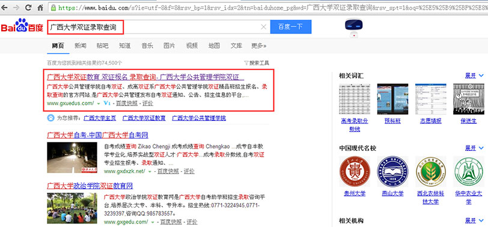488x227 pixels.
Task: Focus the Baidu search input field
Action: (x=159, y=27)
